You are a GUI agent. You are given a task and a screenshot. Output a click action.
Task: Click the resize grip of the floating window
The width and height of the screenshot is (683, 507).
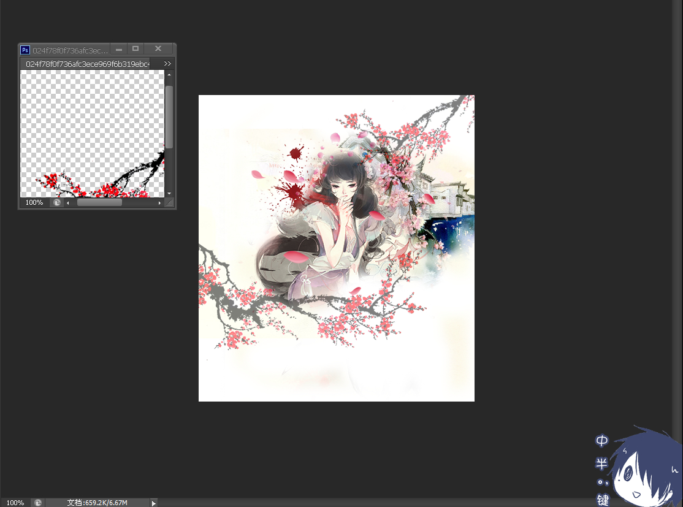click(169, 202)
